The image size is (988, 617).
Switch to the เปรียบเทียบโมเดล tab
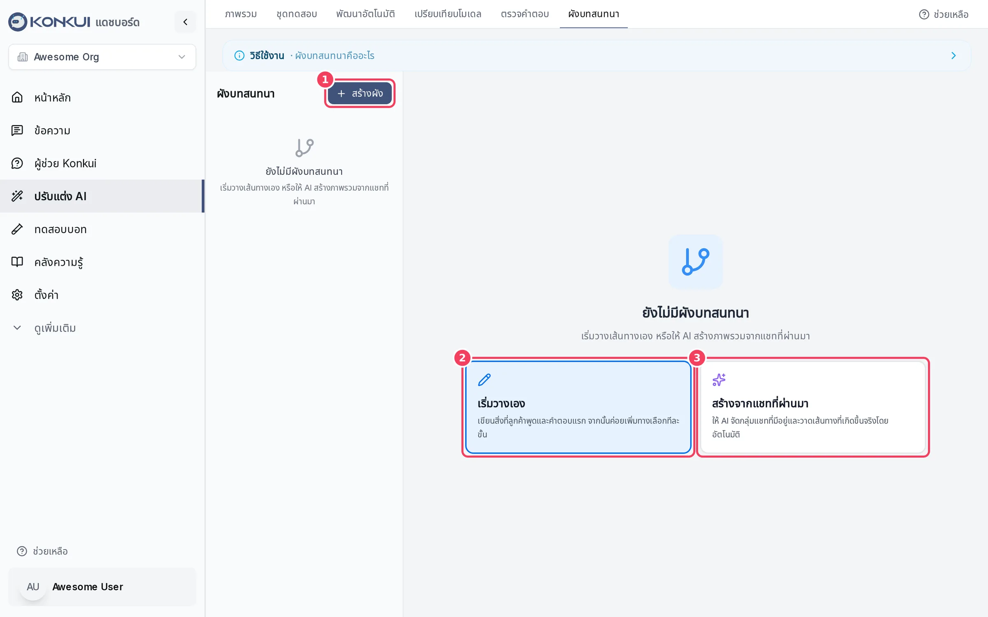[448, 14]
